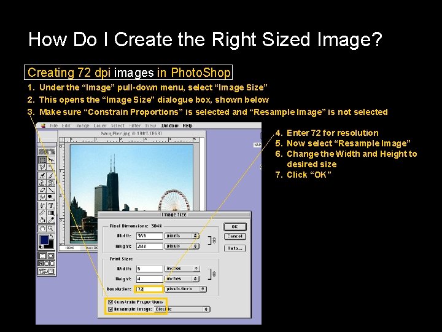The width and height of the screenshot is (442, 332).
Task: Select the Burn tool
Action: [51, 197]
